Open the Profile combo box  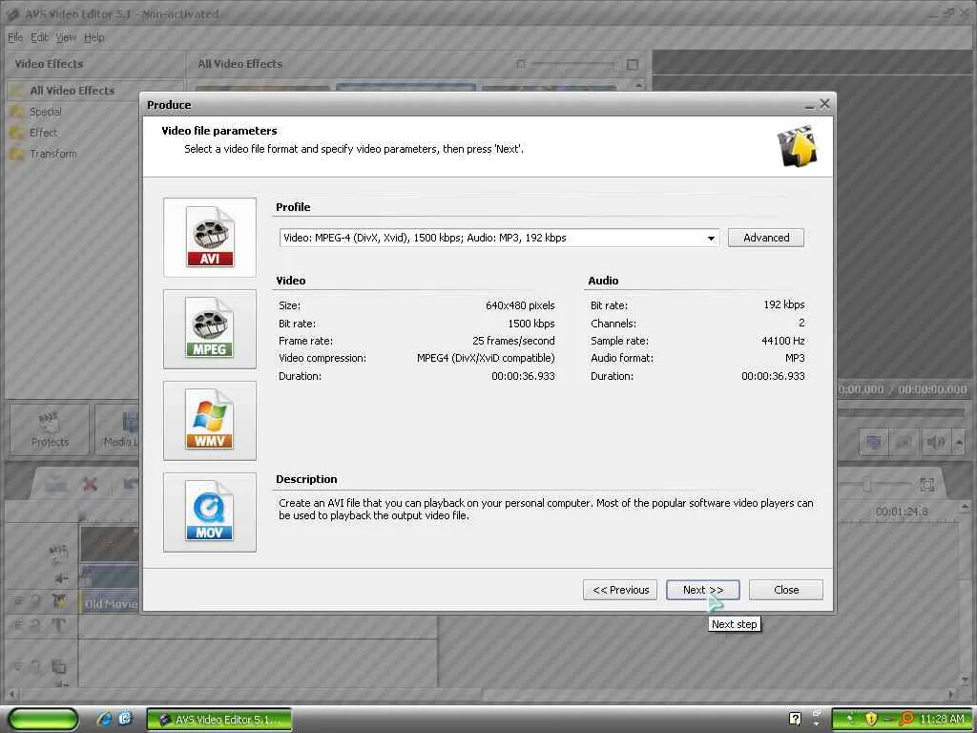click(x=499, y=238)
